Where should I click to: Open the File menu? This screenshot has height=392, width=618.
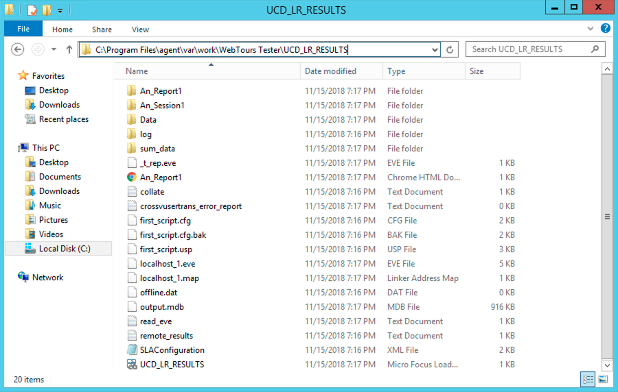tap(23, 29)
